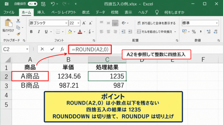Click the Name Box showing C2
Screen dimensions: 223x125
point(15,49)
